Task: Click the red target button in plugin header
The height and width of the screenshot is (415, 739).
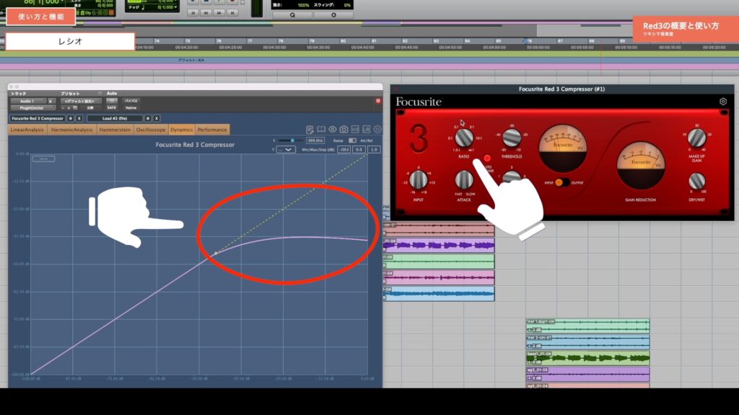Action: [378, 101]
